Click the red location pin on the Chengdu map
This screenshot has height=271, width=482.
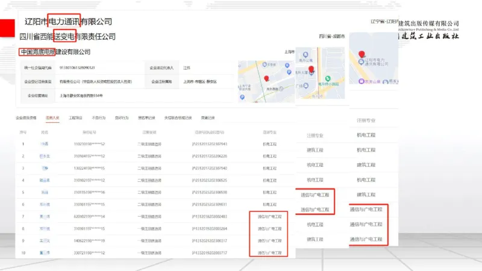pos(311,69)
